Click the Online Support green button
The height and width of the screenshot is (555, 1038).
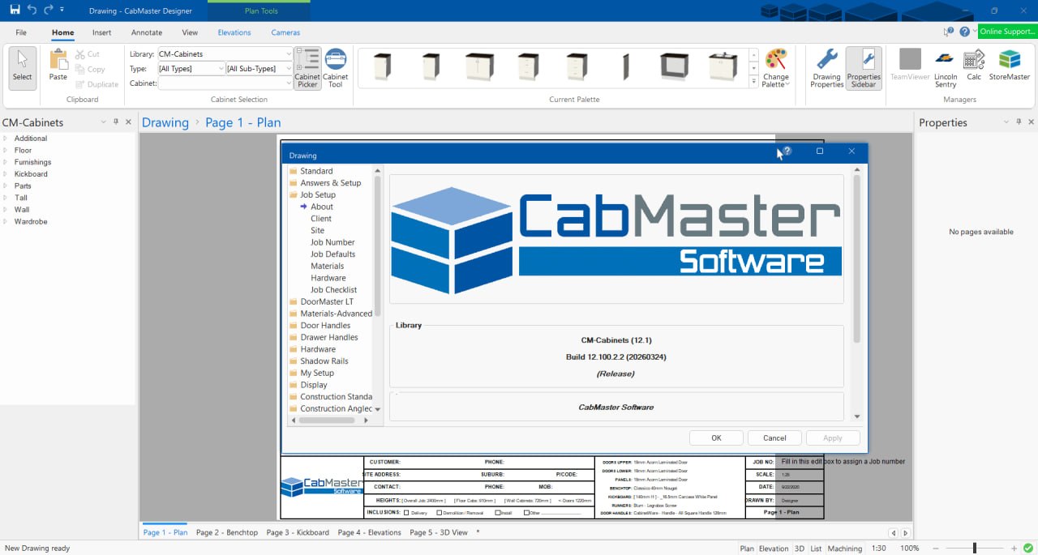click(1007, 32)
